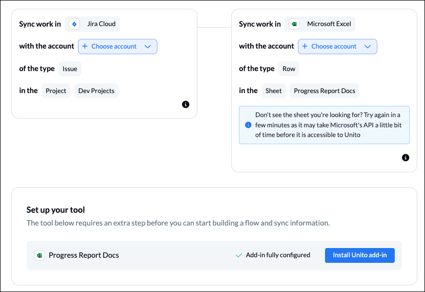The width and height of the screenshot is (425, 292).
Task: Click 'Sync work in' label in Excel card
Action: (x=259, y=24)
